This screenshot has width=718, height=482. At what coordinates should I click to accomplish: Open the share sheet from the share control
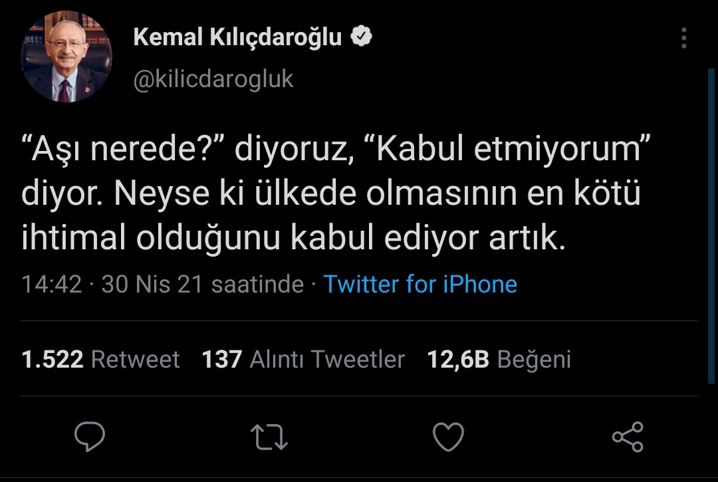click(x=628, y=437)
